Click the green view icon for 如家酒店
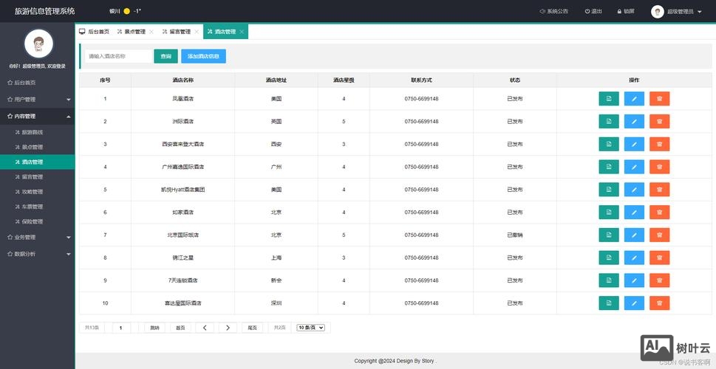 [608, 213]
